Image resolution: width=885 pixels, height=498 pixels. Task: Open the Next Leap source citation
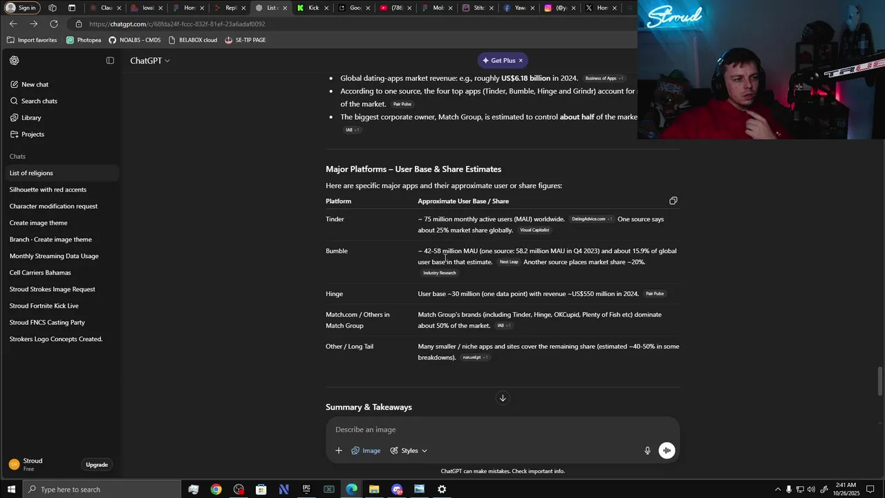509,262
